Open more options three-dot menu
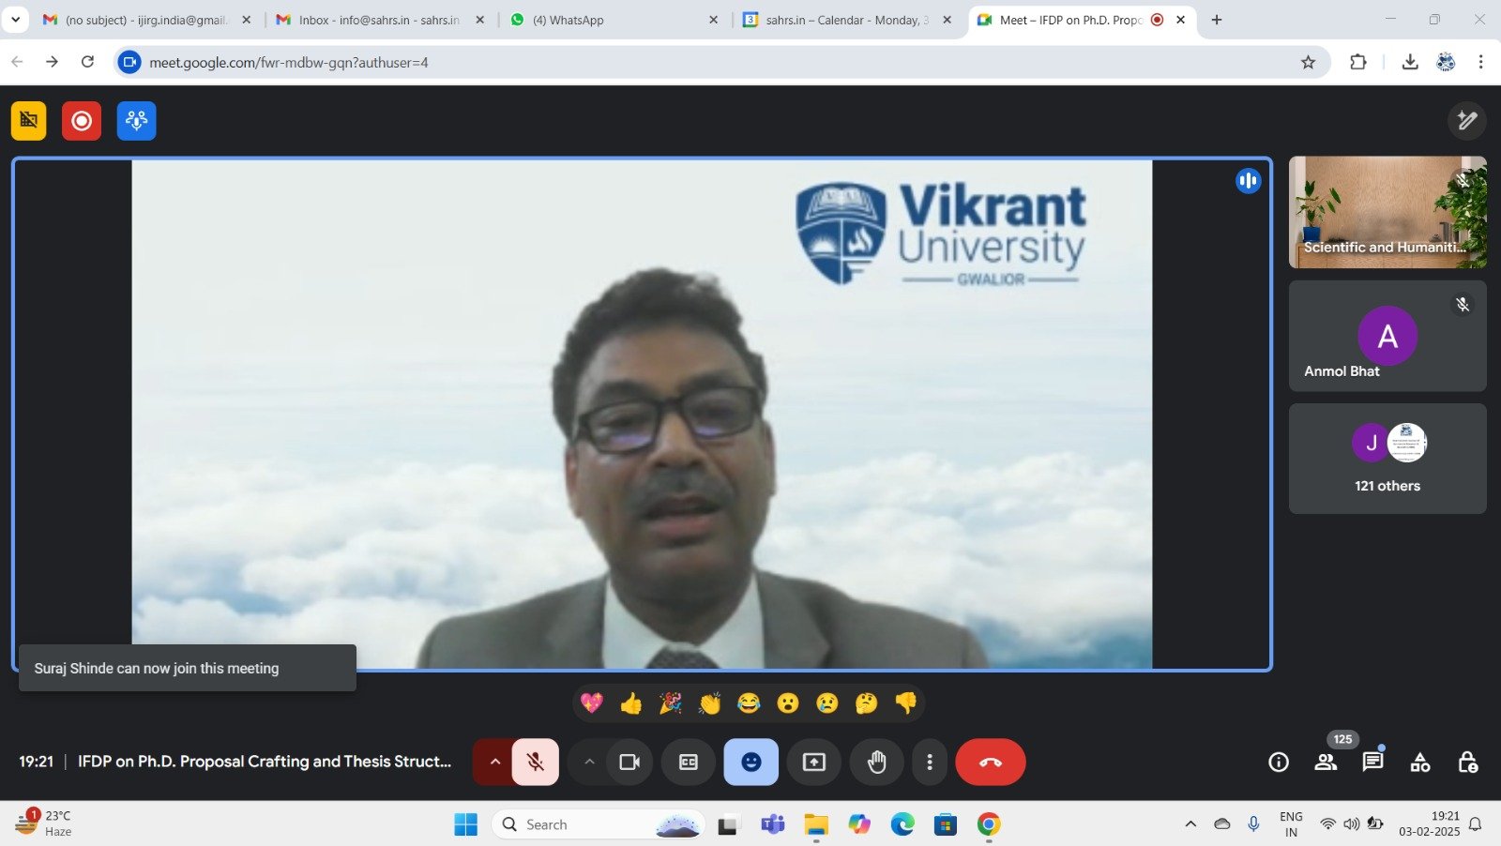This screenshot has width=1501, height=846. pos(929,763)
